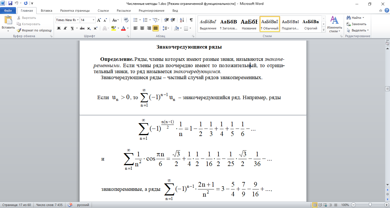Click the spelling check icon in status bar
390x208 pixels.
(x=70, y=205)
